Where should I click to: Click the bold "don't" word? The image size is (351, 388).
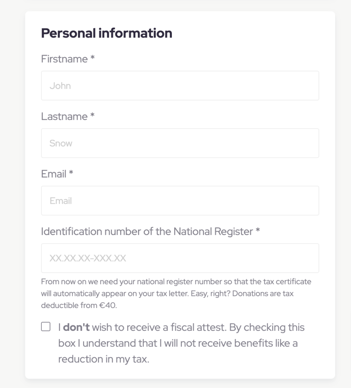(76, 327)
